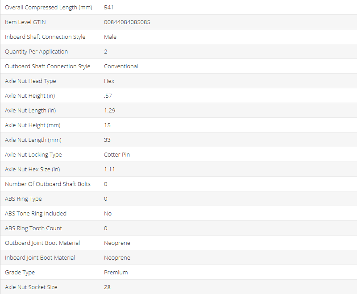Select the ABS Tone Ring Included value No

click(108, 213)
